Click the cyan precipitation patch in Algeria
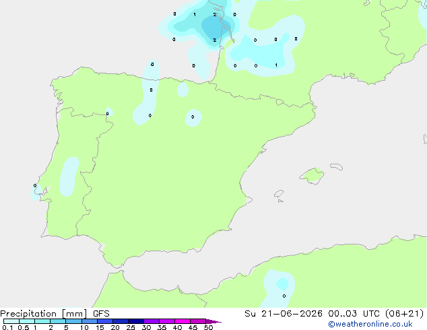This screenshot has width=427, height=330. click(x=282, y=284)
